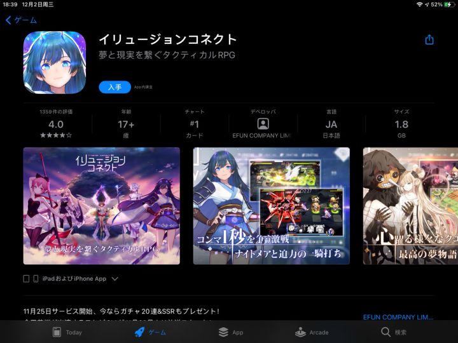The width and height of the screenshot is (458, 343).
Task: Tap the イリュージョンコネクト app title
Action: tap(167, 39)
